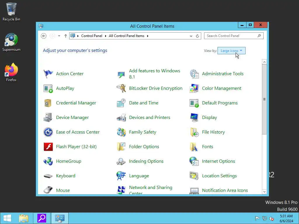Open the HomeGroup spheres icon
Viewport: 299px width, 224px height.
tap(48, 161)
